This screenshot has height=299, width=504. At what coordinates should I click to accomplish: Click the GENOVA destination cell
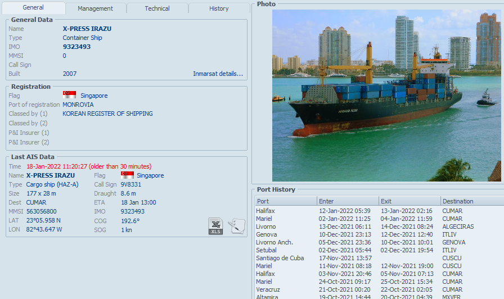coord(454,242)
